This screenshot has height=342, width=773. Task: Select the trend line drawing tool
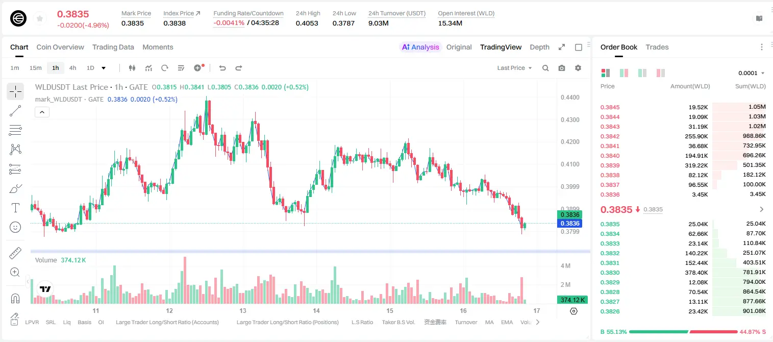[x=15, y=111]
